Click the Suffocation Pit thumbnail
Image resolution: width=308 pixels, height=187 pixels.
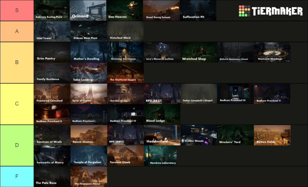198,10
